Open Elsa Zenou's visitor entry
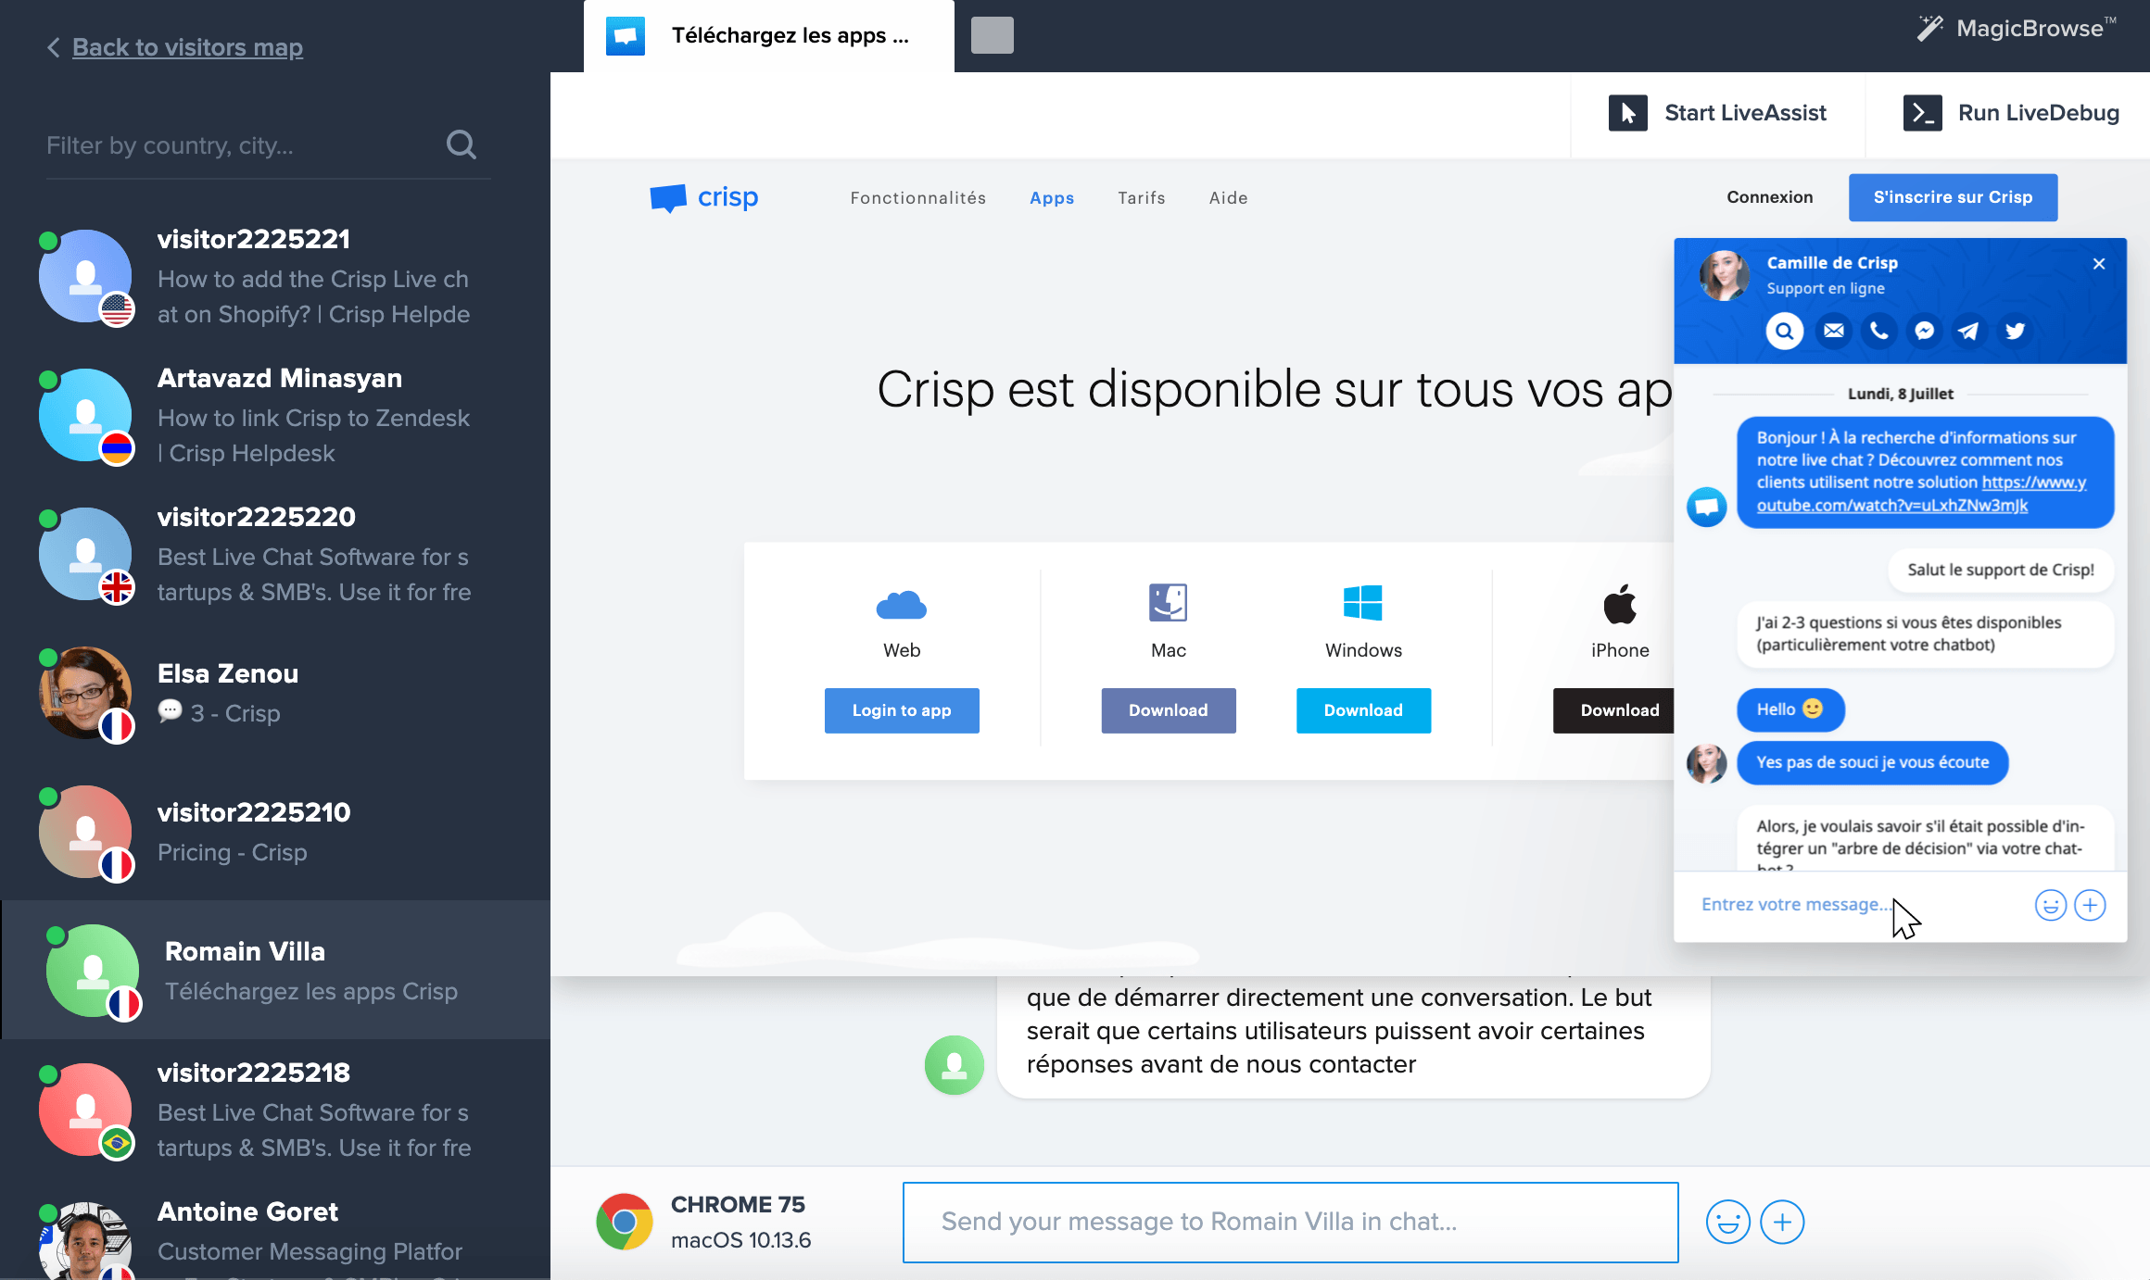Viewport: 2150px width, 1280px height. pos(275,693)
